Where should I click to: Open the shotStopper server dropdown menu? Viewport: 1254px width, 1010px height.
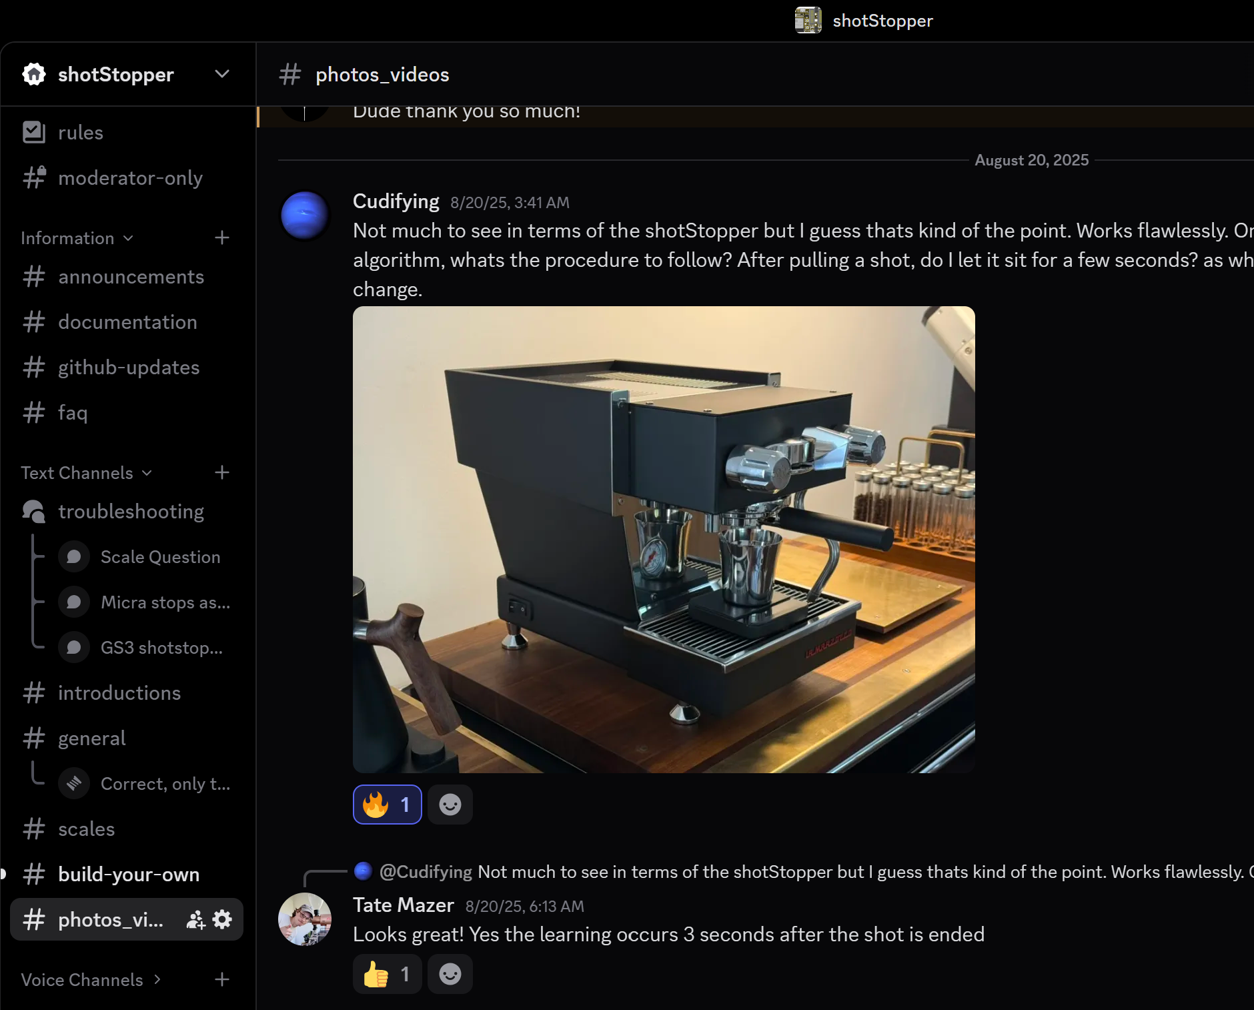point(221,74)
